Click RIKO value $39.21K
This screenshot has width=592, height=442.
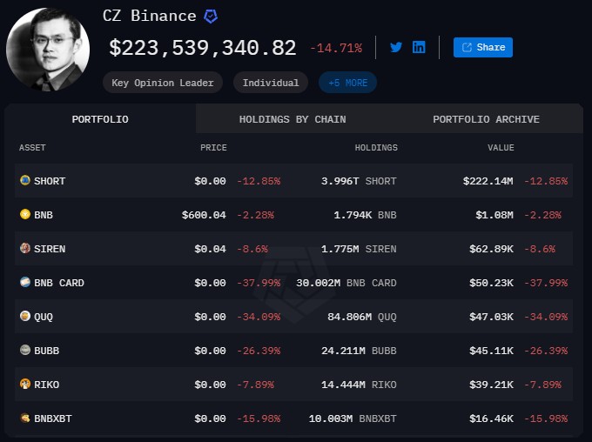coord(492,385)
